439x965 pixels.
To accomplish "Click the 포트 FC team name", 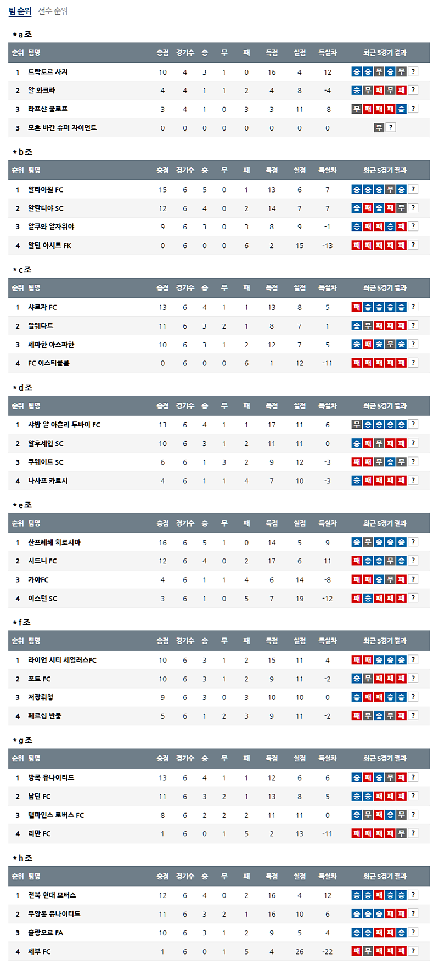I will (x=39, y=679).
